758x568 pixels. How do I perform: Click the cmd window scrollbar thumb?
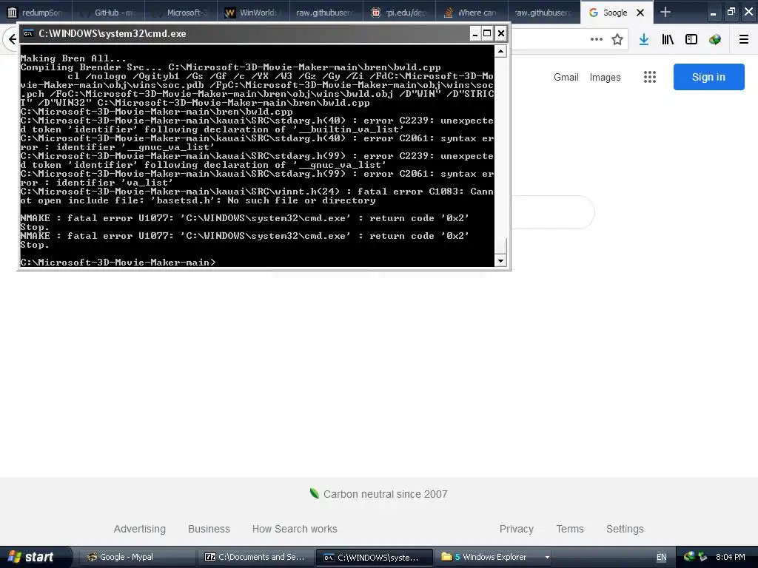(500, 246)
